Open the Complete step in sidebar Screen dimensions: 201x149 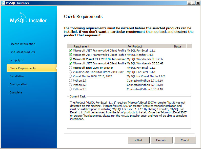pos(16,92)
